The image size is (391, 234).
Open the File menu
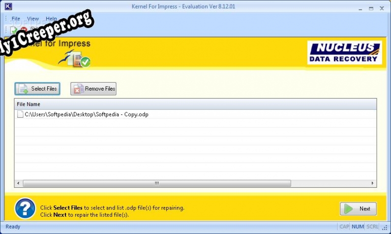click(x=16, y=19)
